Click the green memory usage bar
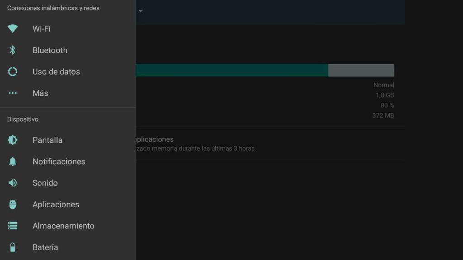The image size is (463, 260). (x=232, y=70)
